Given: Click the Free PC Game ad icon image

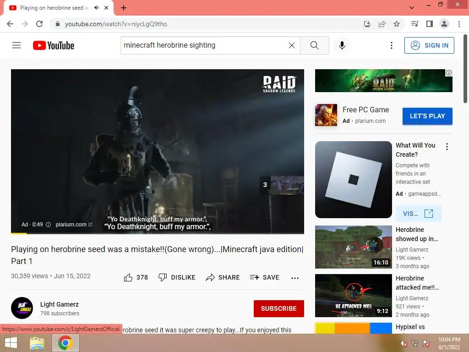Looking at the screenshot, I should (326, 115).
